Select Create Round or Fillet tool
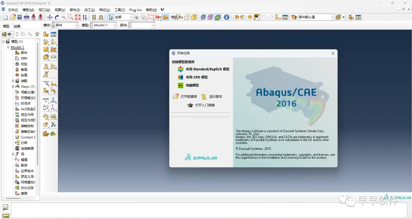 [x=46, y=57]
